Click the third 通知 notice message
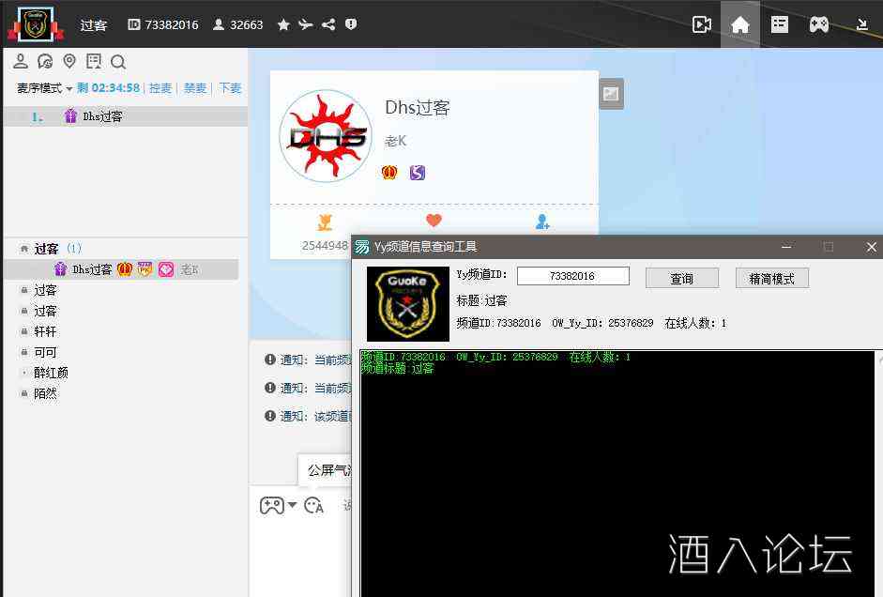This screenshot has width=883, height=597. [308, 416]
